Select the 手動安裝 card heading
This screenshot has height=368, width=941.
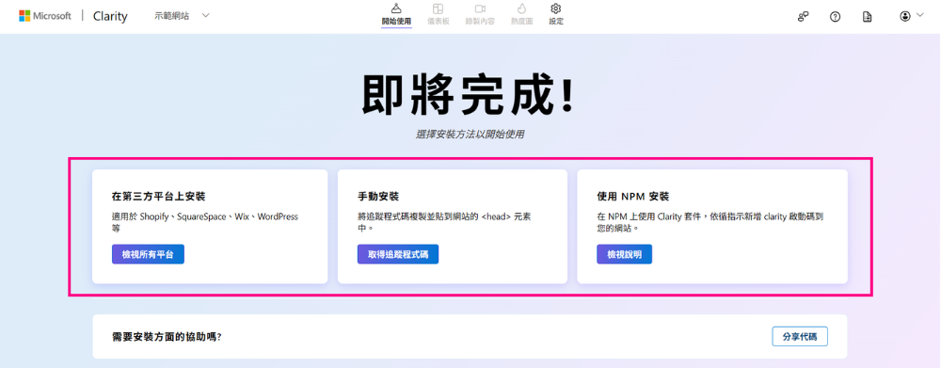(378, 197)
